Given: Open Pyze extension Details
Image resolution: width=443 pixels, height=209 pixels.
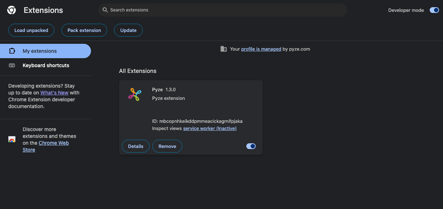Looking at the screenshot, I should pyautogui.click(x=136, y=146).
